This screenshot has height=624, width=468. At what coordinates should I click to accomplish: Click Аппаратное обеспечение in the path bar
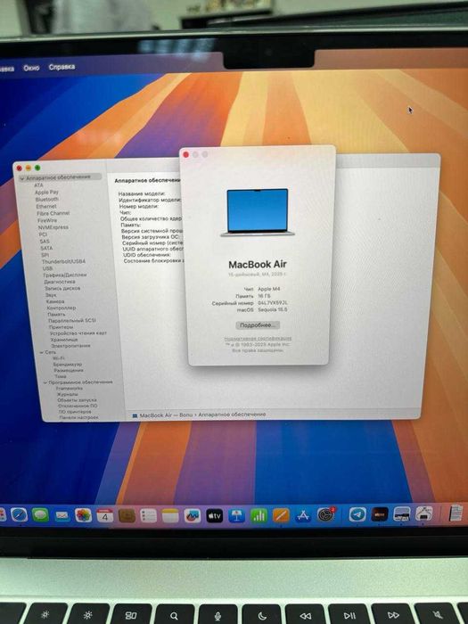click(232, 415)
